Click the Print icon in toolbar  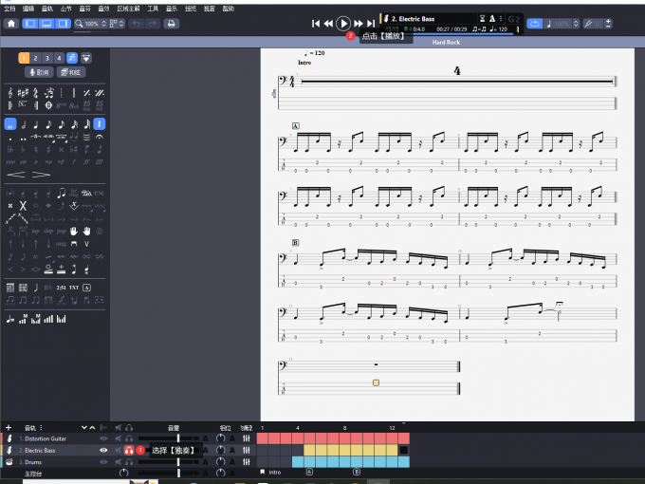pos(171,23)
